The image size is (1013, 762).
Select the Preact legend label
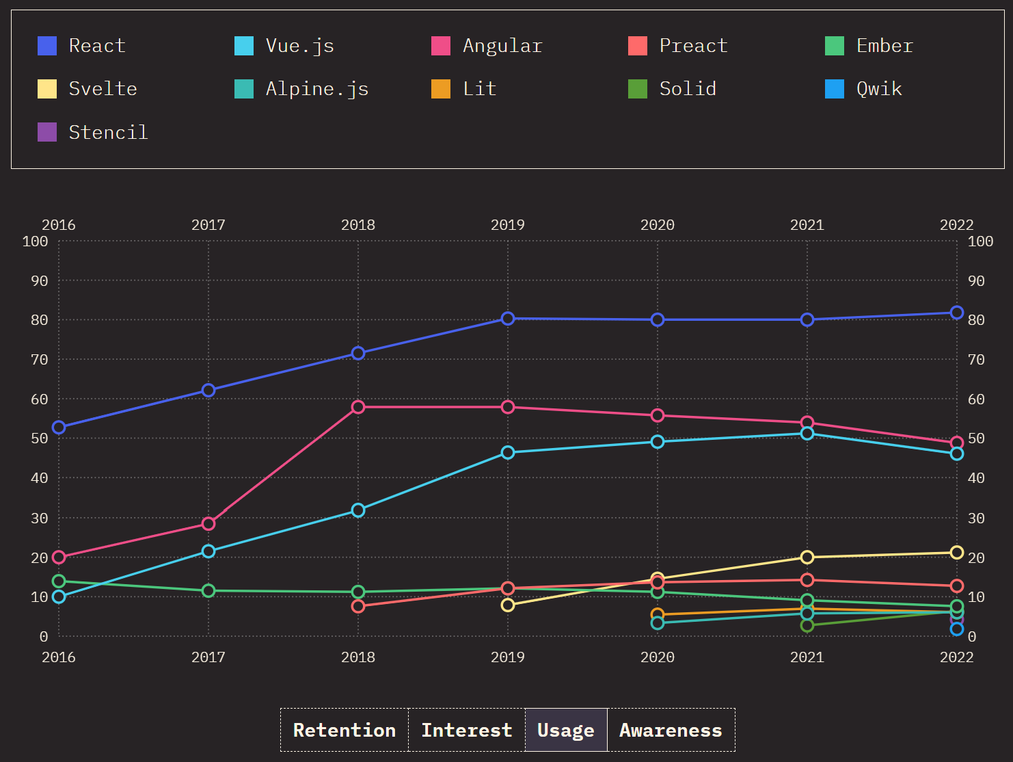click(693, 46)
